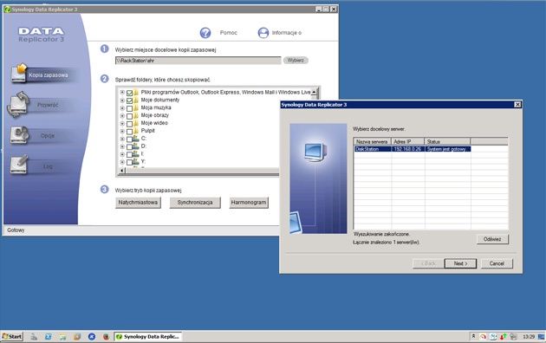Image resolution: width=546 pixels, height=343 pixels.
Task: Click the red-green arrows tray icon
Action: point(504,336)
